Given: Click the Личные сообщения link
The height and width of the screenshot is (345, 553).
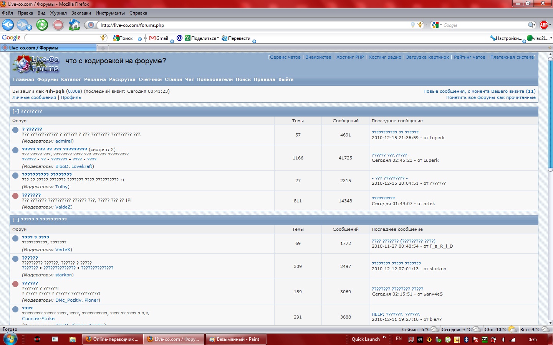Looking at the screenshot, I should 34,97.
